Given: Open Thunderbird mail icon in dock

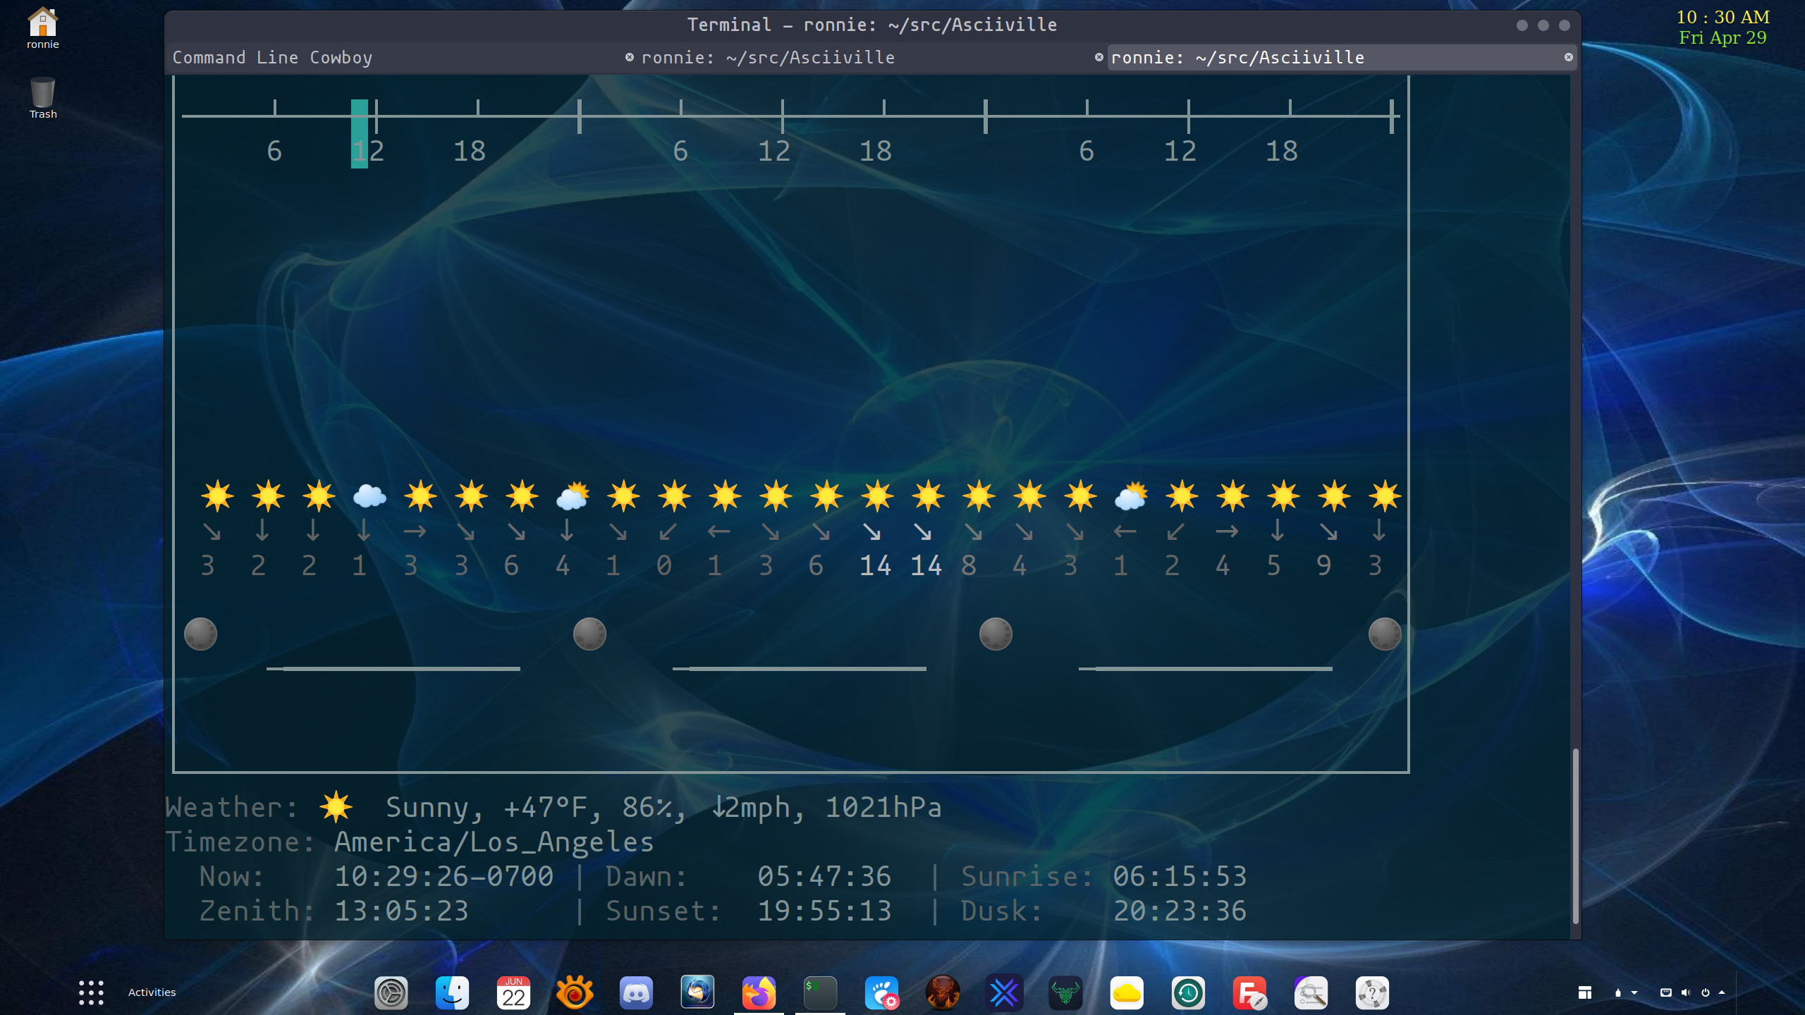Looking at the screenshot, I should 697,993.
